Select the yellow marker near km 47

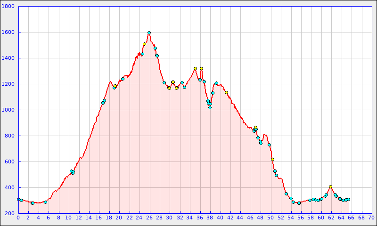255,127
